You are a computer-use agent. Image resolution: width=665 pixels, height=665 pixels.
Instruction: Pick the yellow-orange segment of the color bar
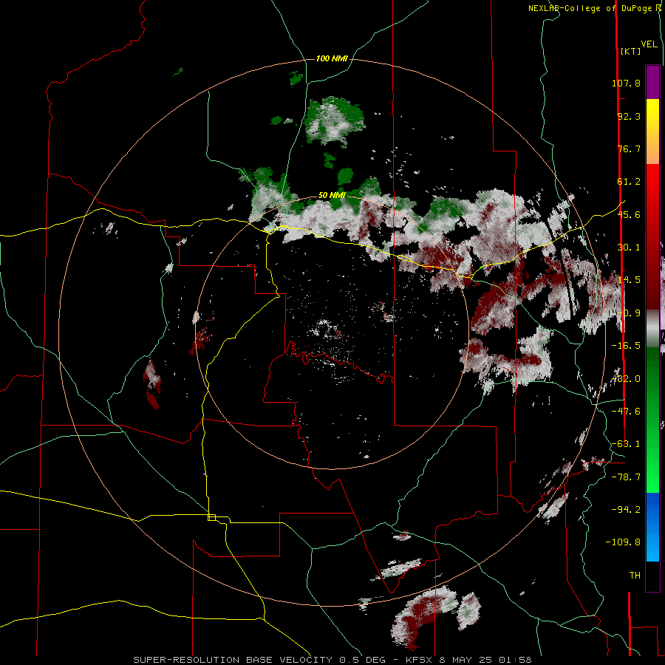pos(652,132)
